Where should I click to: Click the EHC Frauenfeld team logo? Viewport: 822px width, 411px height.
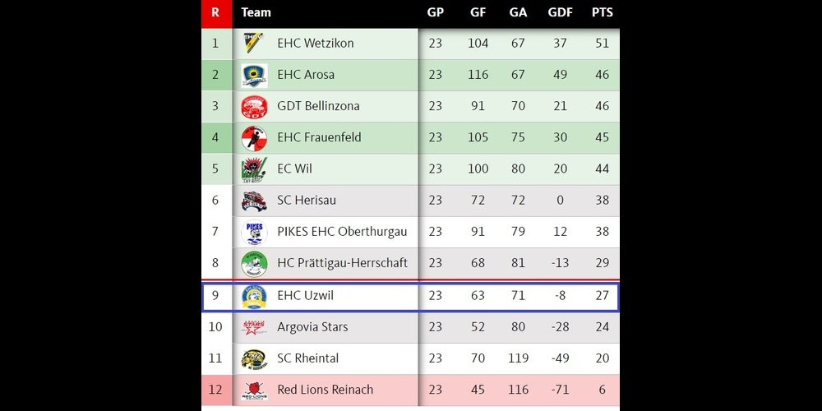pyautogui.click(x=254, y=137)
